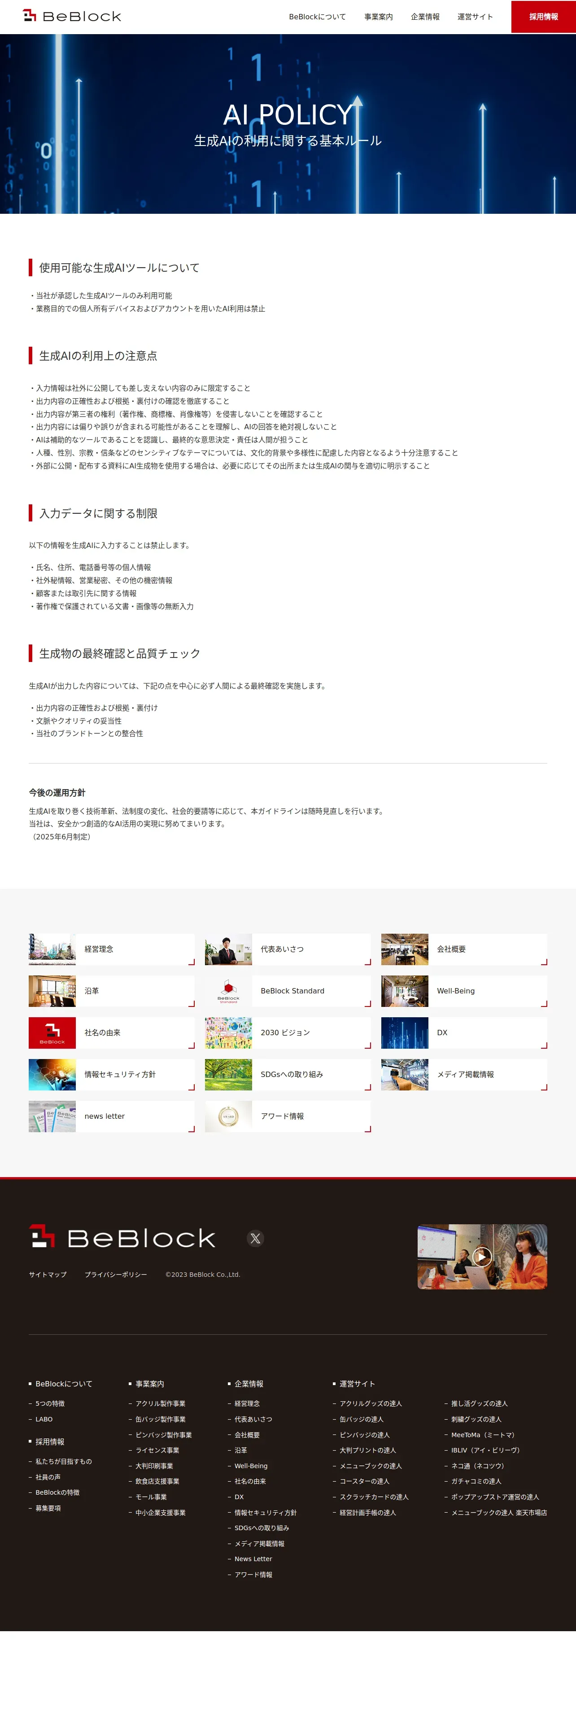Click the 入力データに関する制限 heading
This screenshot has width=576, height=1730.
tap(98, 513)
